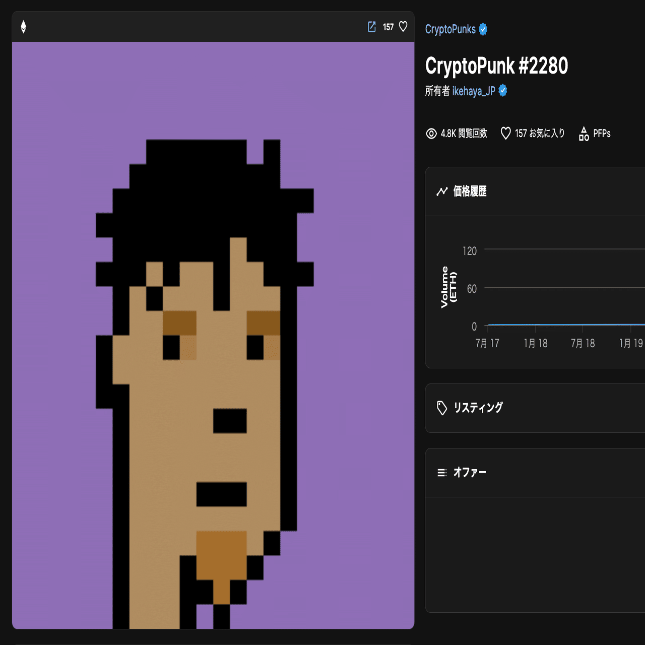Click the 60 value on chart axis
The height and width of the screenshot is (645, 645).
click(x=472, y=289)
